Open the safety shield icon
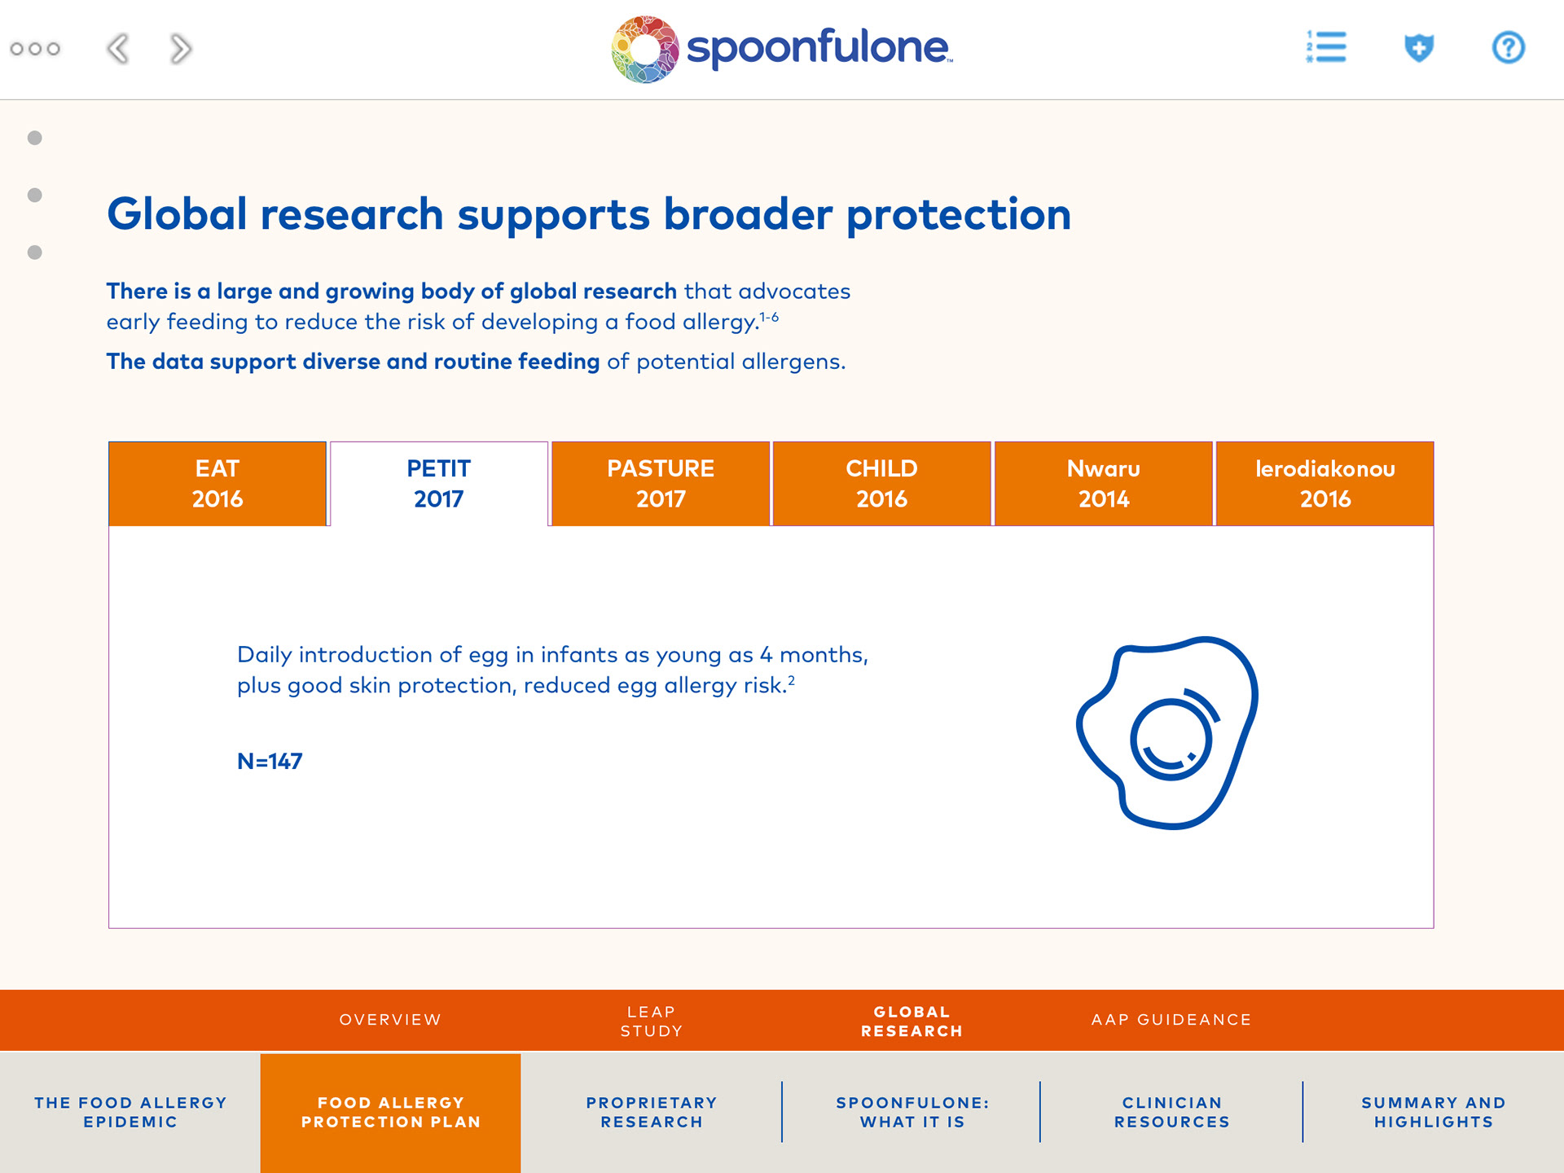The height and width of the screenshot is (1173, 1564). [1418, 47]
